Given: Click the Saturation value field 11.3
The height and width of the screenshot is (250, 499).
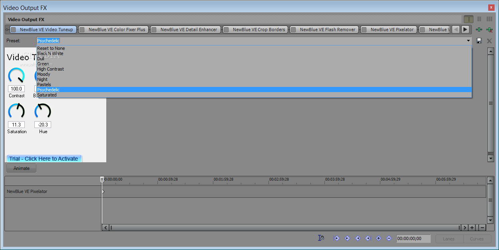Looking at the screenshot, I should pos(16,125).
